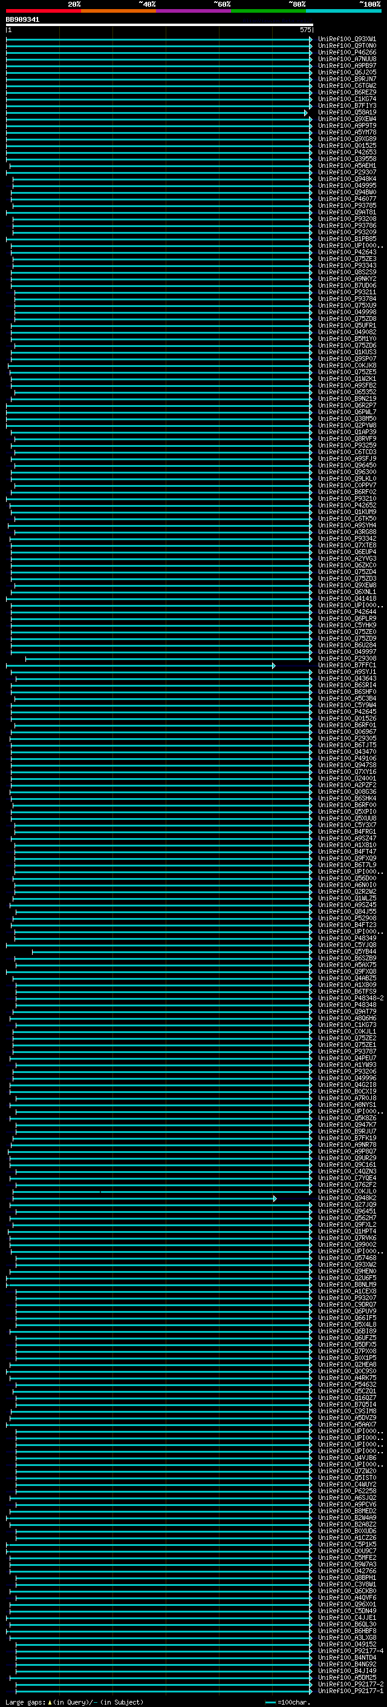This screenshot has height=1707, width=387.
Task: Select the UniRef100_P29307 label
Action: click(x=347, y=173)
